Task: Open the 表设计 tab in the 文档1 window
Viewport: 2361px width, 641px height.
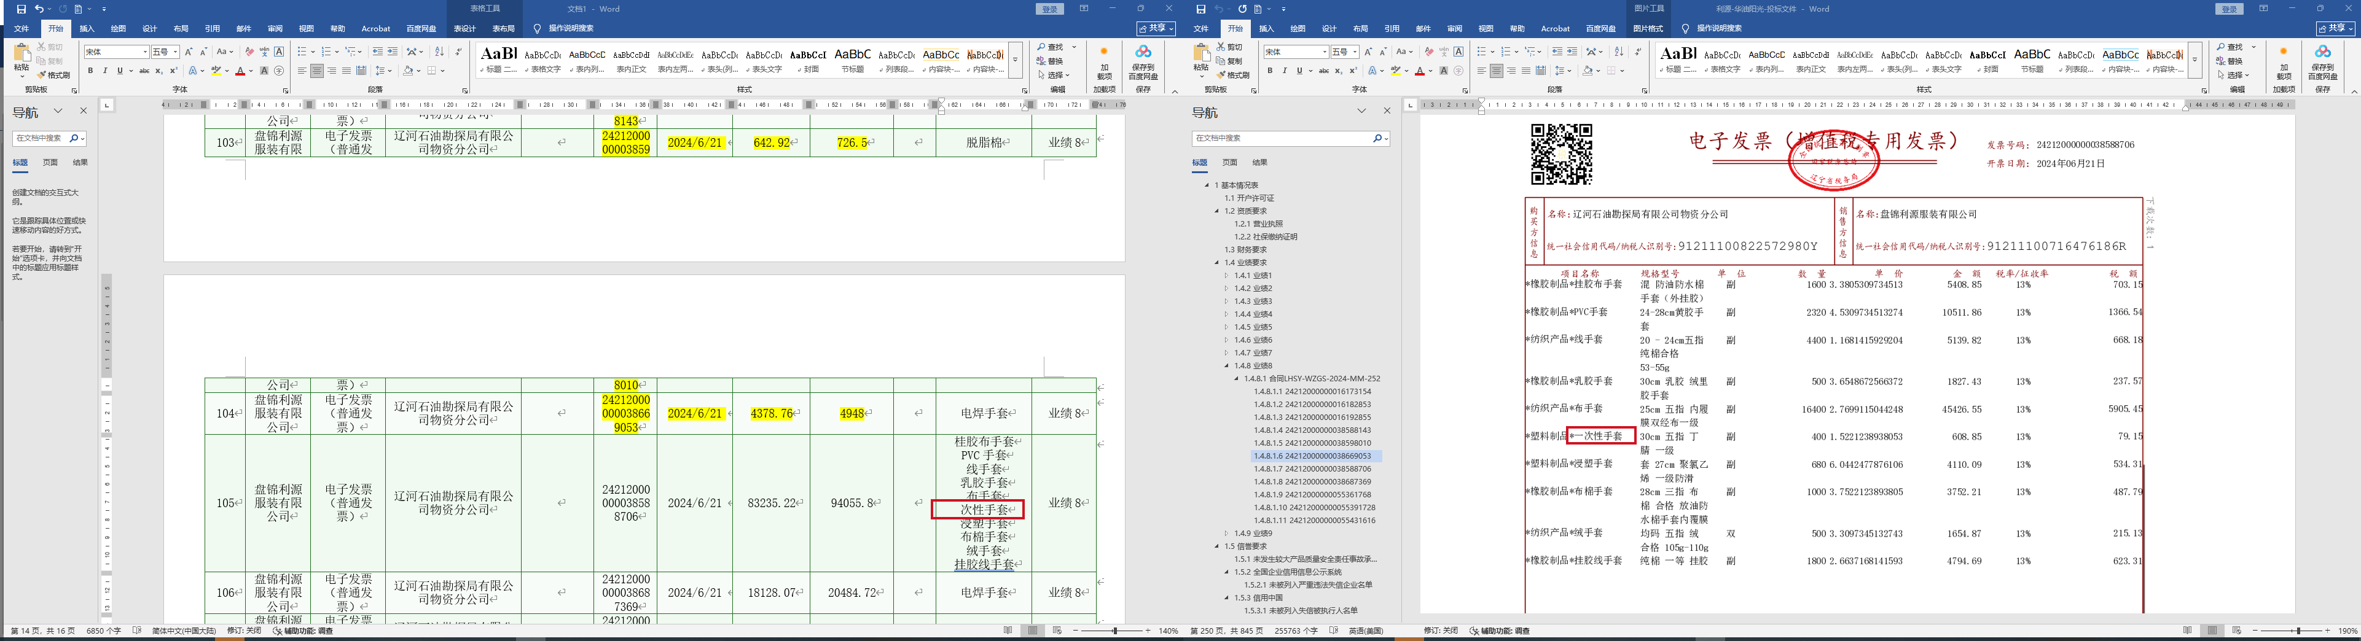Action: pyautogui.click(x=464, y=28)
